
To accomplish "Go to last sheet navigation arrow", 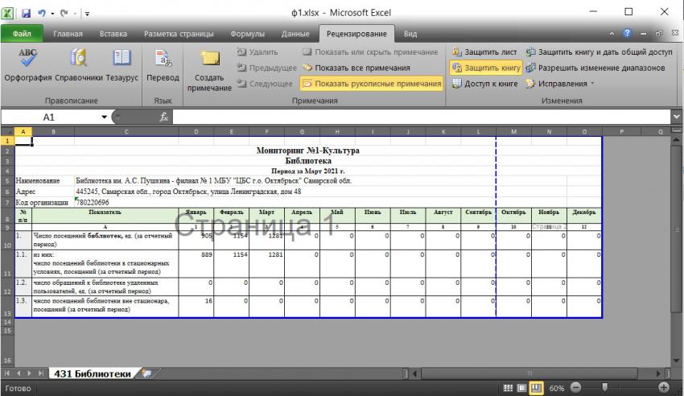I will 40,373.
